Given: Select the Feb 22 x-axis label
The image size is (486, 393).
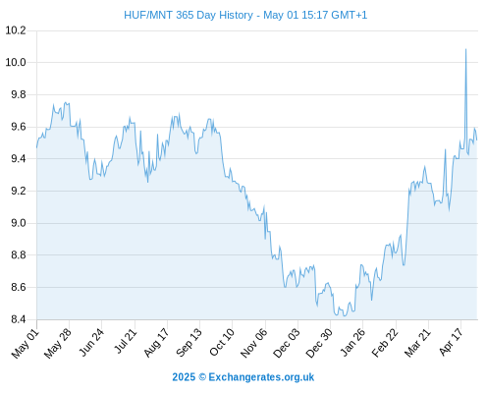Looking at the screenshot, I should [385, 342].
